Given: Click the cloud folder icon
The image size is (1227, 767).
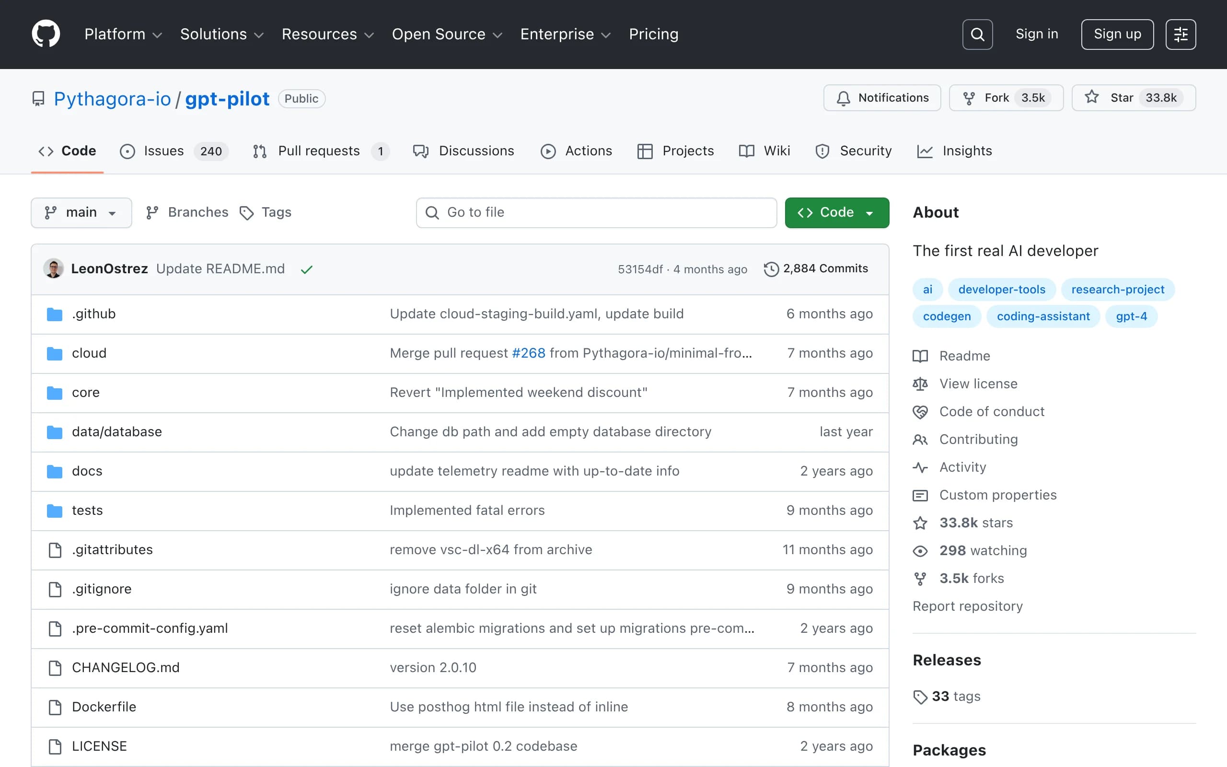Looking at the screenshot, I should pos(55,353).
